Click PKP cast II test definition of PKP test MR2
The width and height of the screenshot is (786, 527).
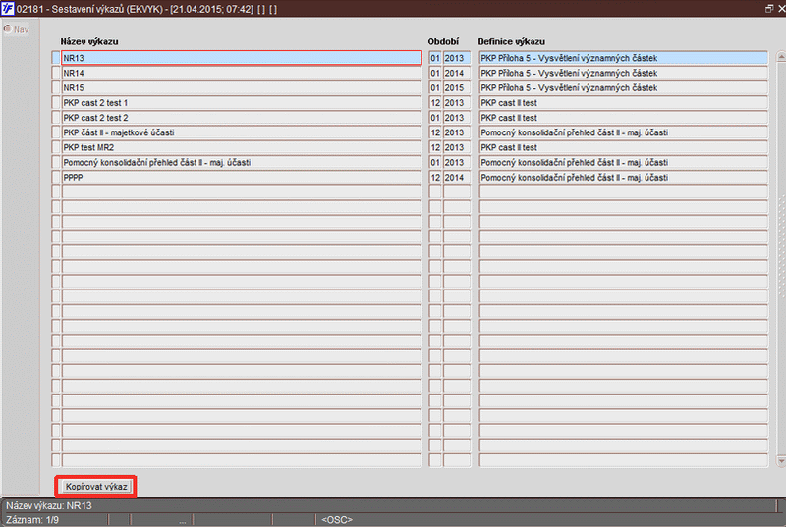coord(624,147)
